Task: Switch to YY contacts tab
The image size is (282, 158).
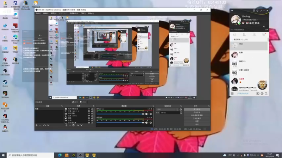Action: [x=244, y=34]
